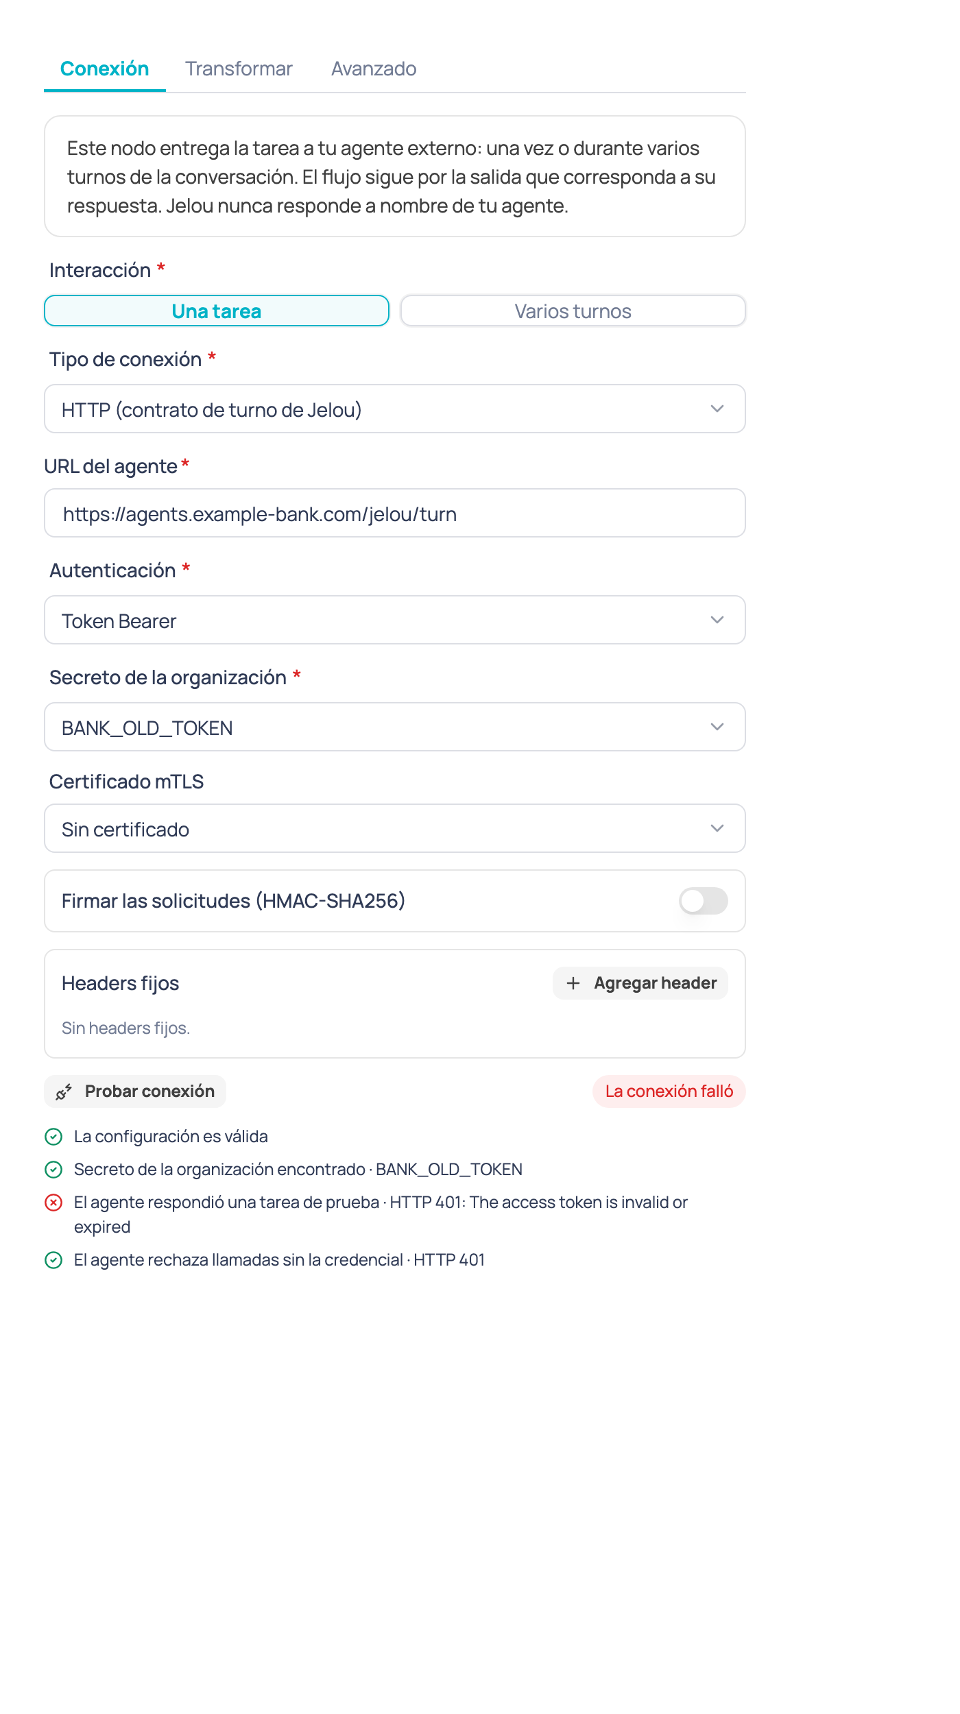960x1714 pixels.
Task: Switch to the Transformar tab
Action: pos(239,69)
